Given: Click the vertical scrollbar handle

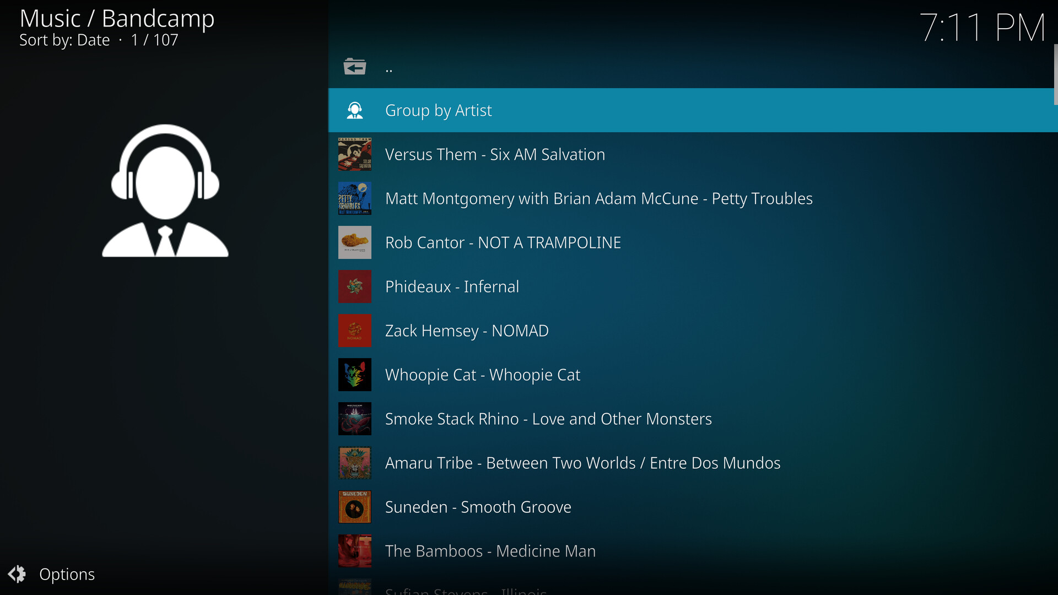Looking at the screenshot, I should [x=1055, y=74].
